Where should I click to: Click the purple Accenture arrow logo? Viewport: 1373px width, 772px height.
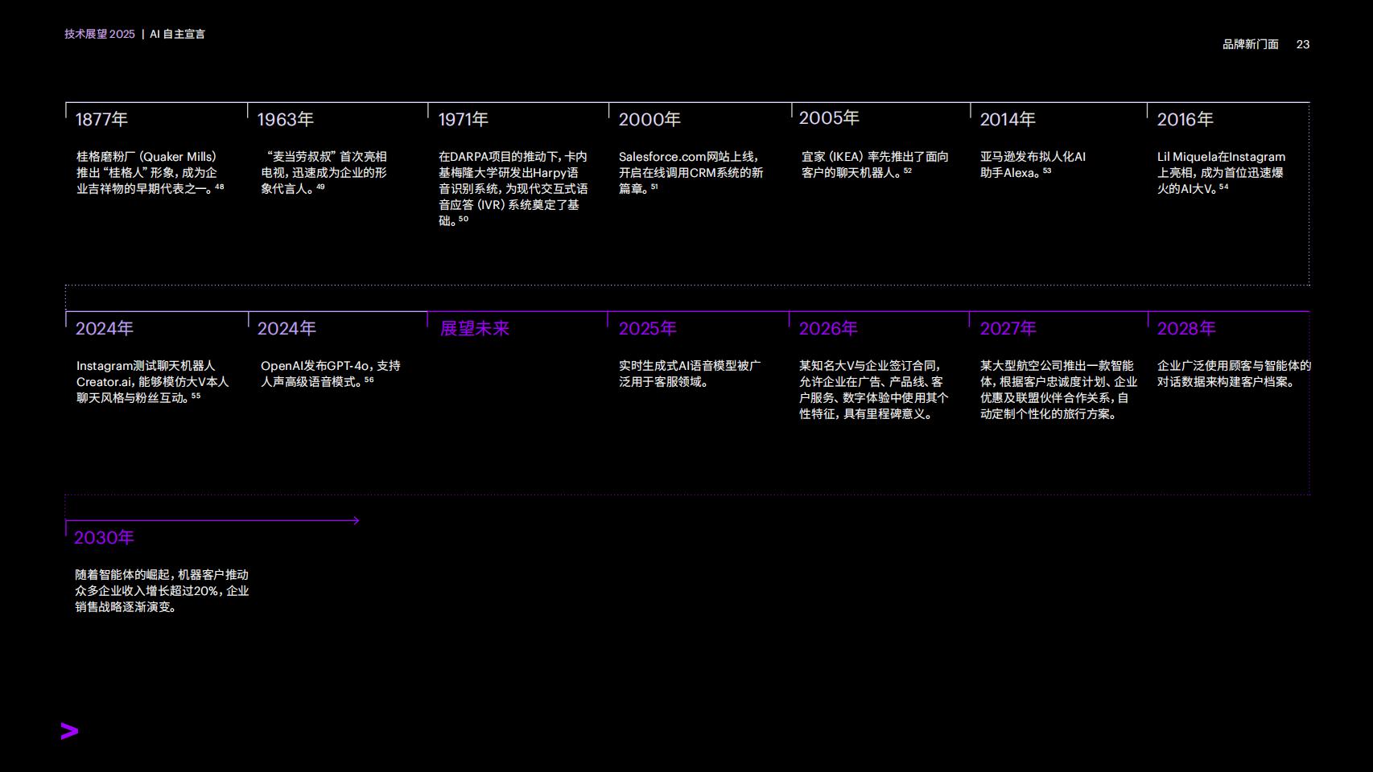click(x=70, y=731)
